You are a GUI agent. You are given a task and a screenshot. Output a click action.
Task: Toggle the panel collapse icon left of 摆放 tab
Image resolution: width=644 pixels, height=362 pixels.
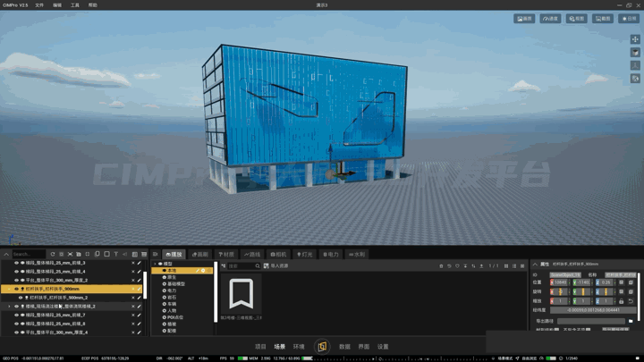pos(156,254)
